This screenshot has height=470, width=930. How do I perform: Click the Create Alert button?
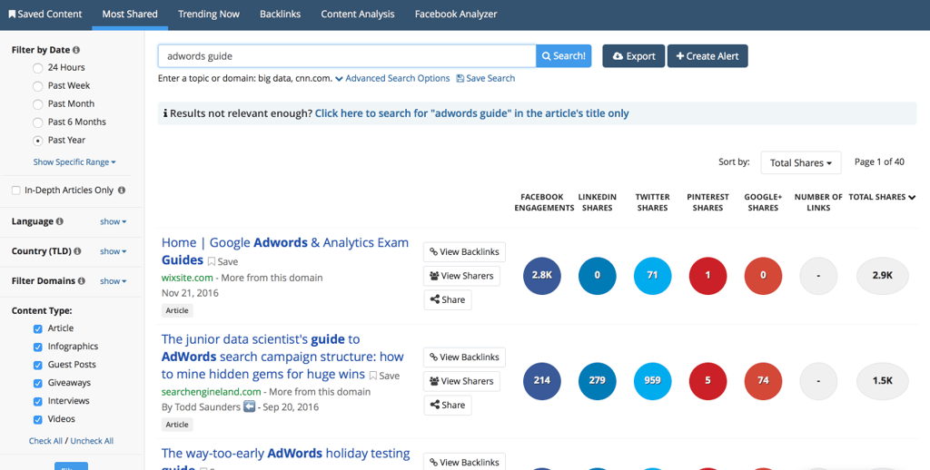pyautogui.click(x=707, y=56)
